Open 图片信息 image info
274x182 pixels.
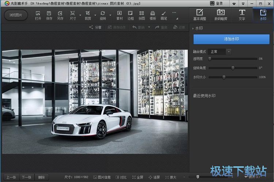coord(102,177)
